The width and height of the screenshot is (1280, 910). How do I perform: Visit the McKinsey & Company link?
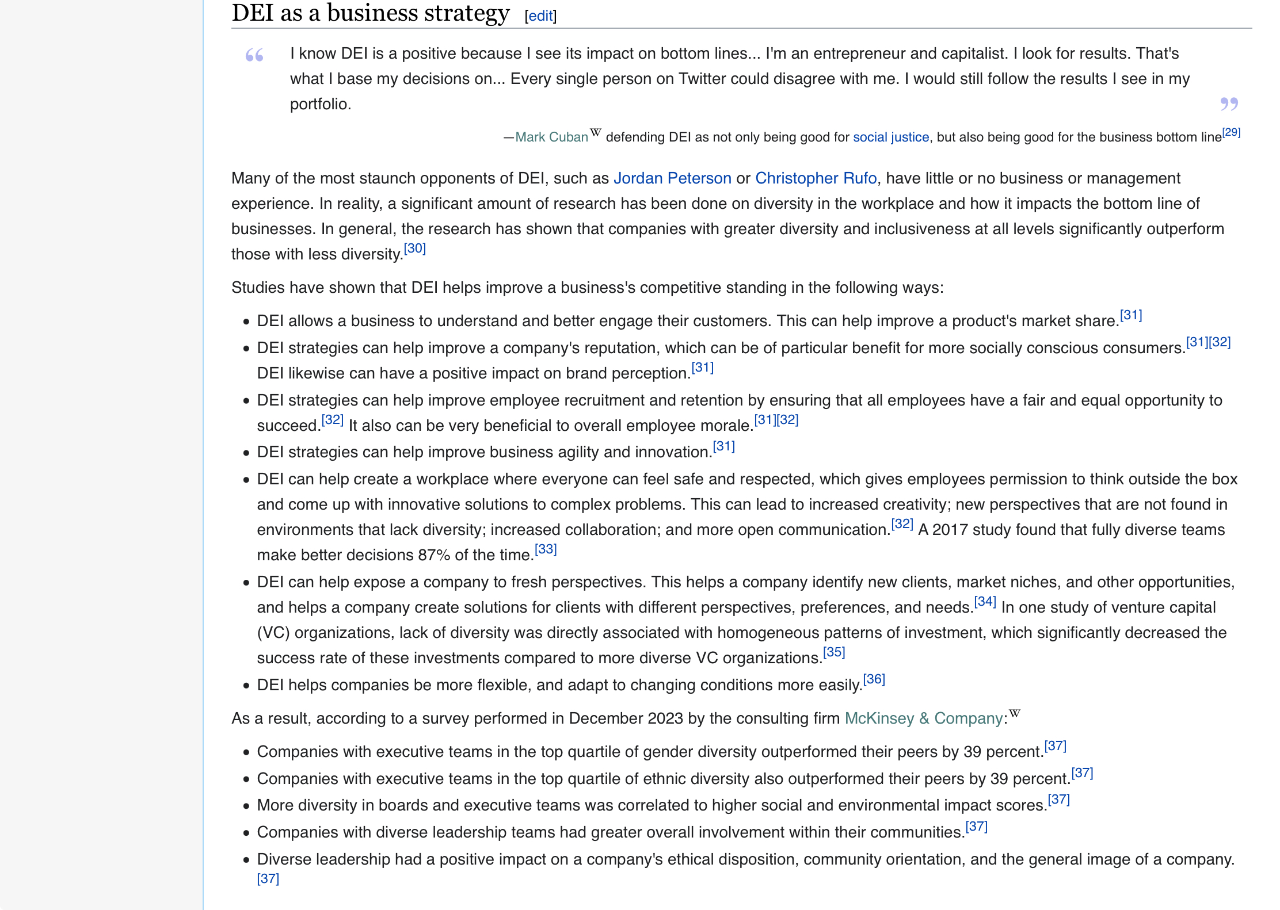pos(924,718)
